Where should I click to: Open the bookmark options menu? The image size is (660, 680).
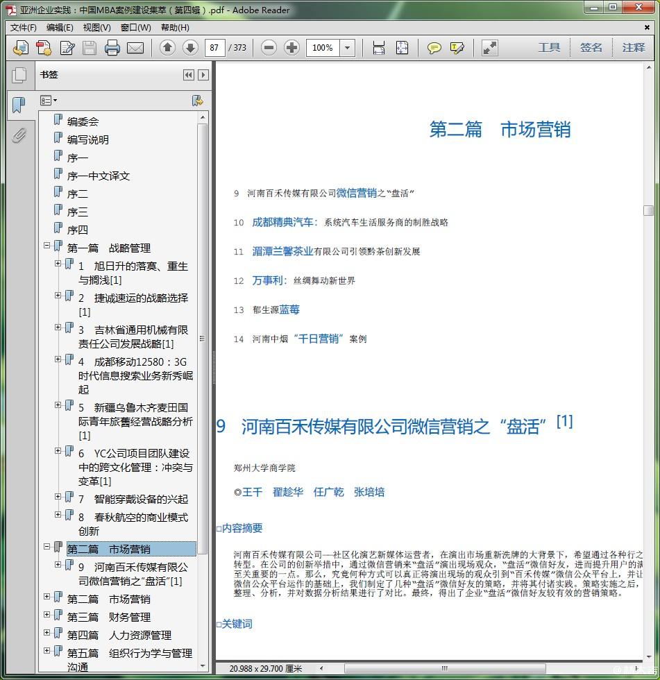pos(49,101)
